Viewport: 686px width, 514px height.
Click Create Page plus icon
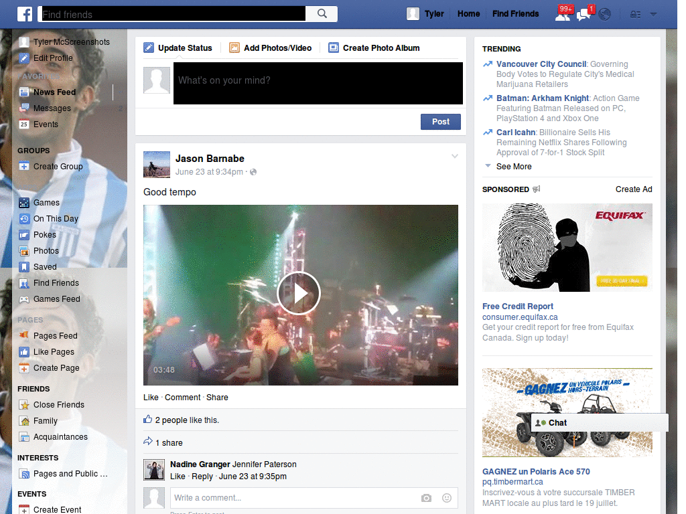coord(24,368)
